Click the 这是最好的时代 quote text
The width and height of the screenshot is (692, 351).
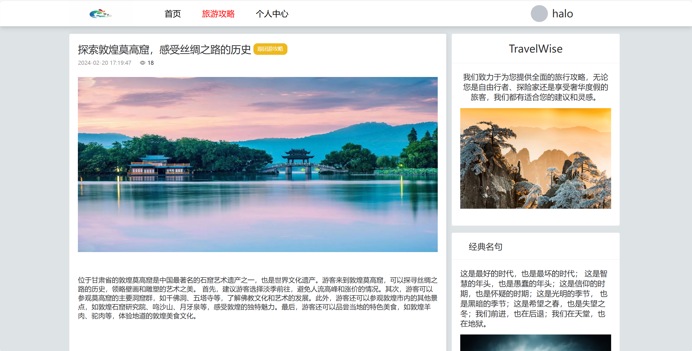[x=534, y=298]
